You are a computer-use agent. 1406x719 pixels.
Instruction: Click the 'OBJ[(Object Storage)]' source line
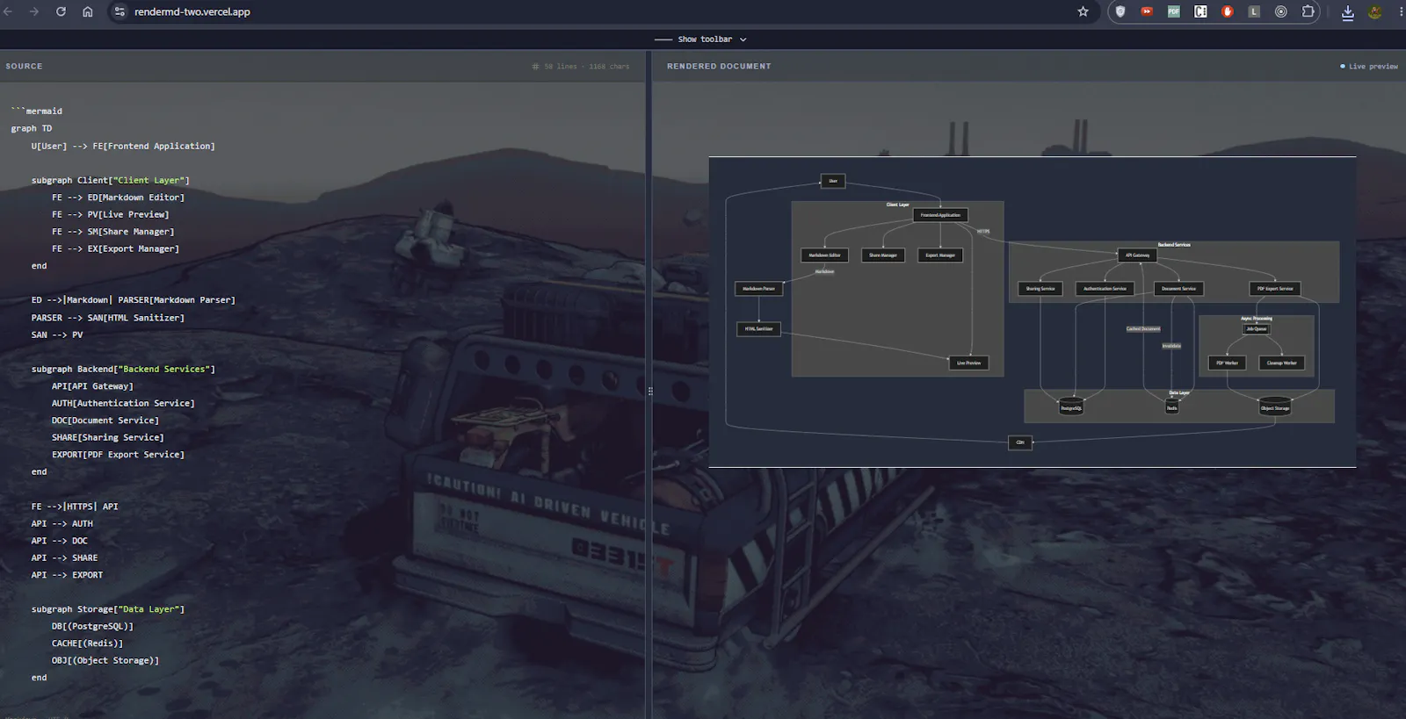click(105, 661)
